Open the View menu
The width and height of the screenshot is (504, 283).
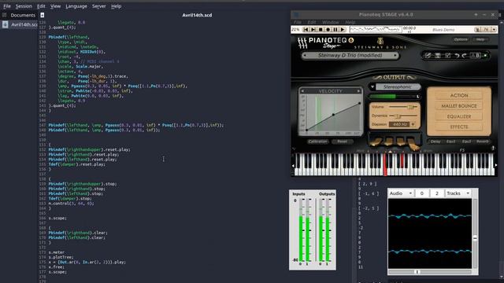click(55, 6)
